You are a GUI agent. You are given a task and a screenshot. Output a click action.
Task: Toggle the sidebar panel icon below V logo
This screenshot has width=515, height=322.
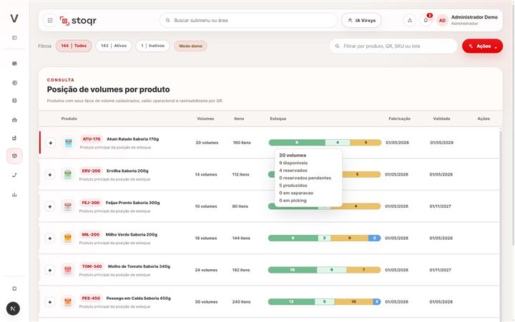(x=14, y=38)
